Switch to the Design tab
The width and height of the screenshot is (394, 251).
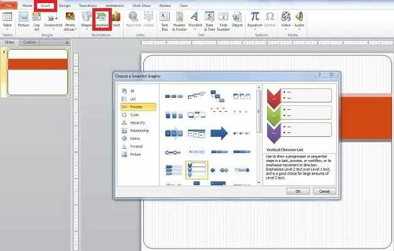tap(64, 5)
